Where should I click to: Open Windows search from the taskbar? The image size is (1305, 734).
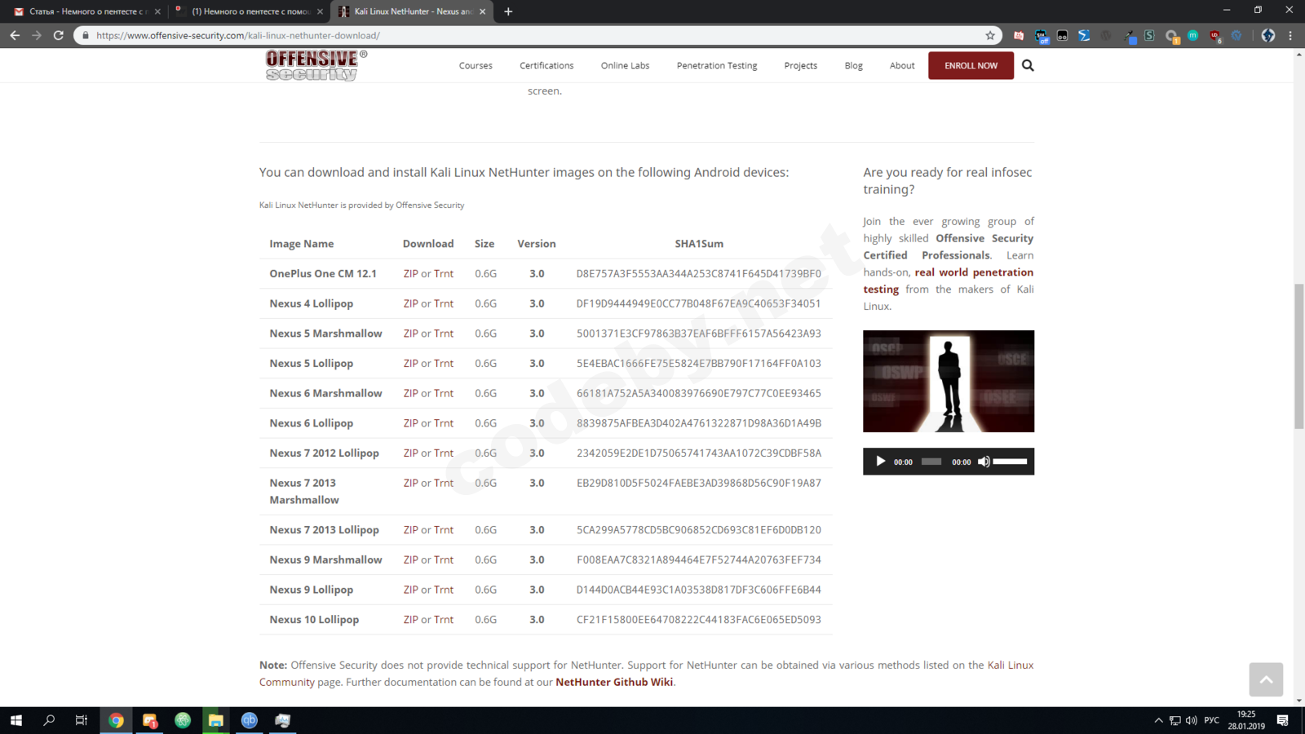tap(49, 720)
